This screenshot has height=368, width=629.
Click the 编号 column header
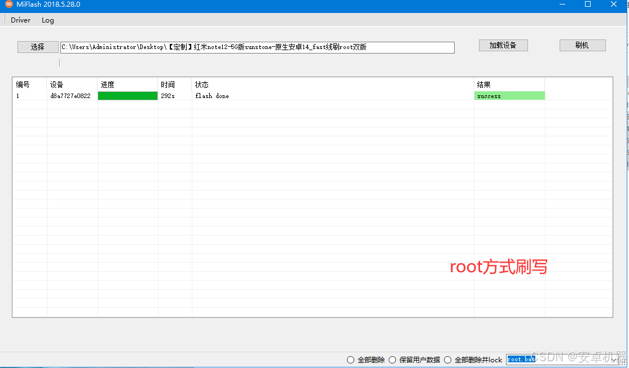coord(30,85)
